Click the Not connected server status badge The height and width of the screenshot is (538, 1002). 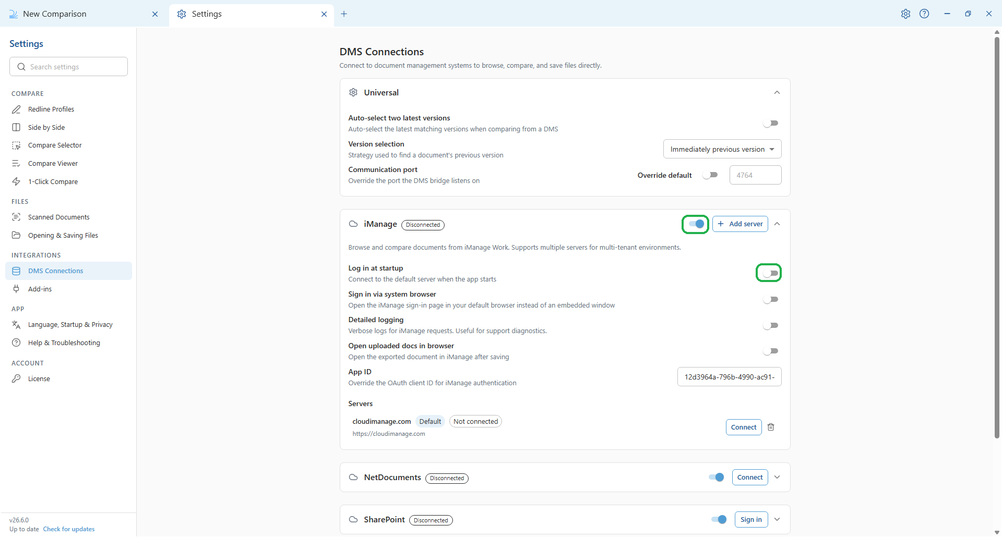pos(475,422)
